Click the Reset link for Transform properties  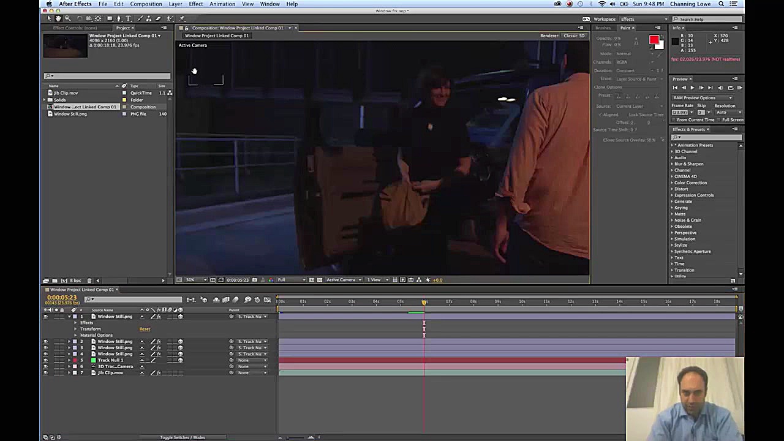(x=145, y=329)
